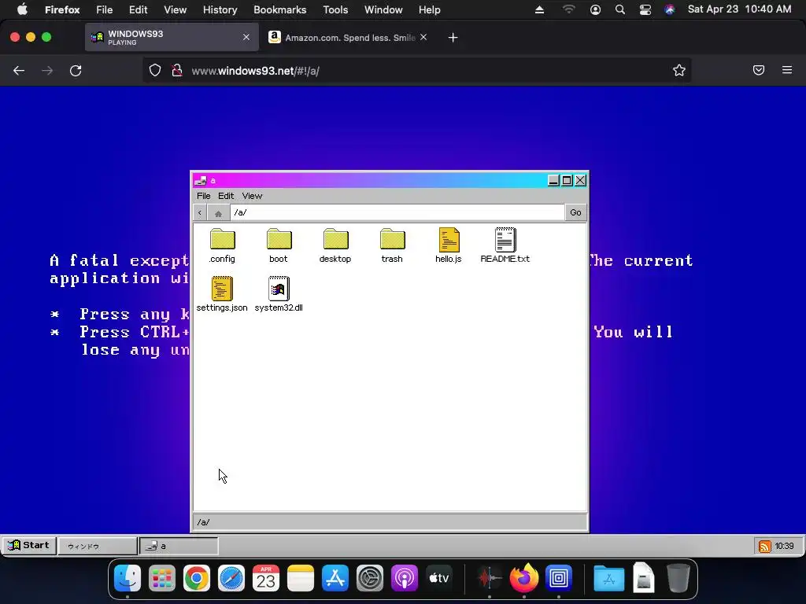Click the insecure connection lock icon
This screenshot has height=604, width=806.
pos(177,70)
